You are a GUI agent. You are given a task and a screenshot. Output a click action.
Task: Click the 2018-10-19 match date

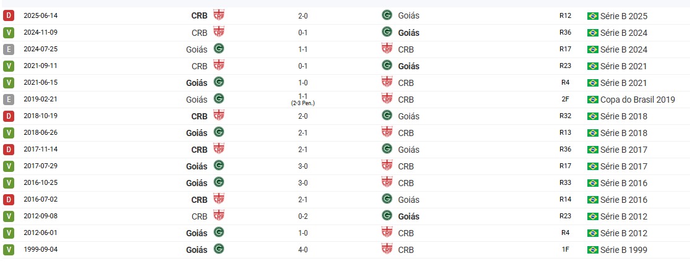(x=41, y=116)
